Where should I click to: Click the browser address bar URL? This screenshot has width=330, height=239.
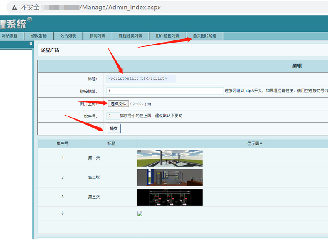(x=120, y=8)
